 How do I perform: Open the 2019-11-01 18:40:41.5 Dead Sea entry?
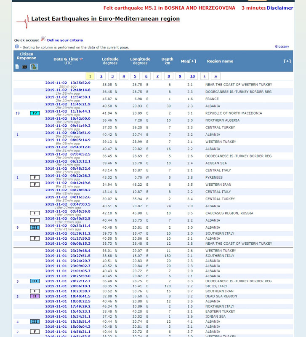click(x=68, y=296)
